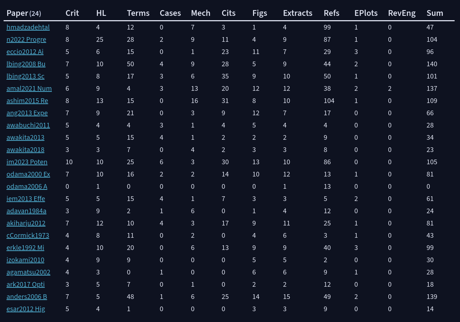460x322 pixels.
Task: Open the awabuchi2011 paper link
Action: tap(28, 125)
